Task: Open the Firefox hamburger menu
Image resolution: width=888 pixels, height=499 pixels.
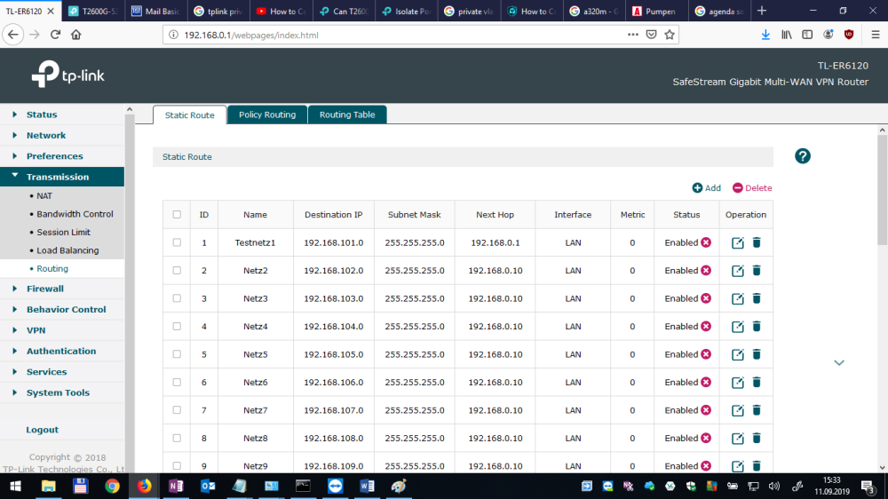Action: (x=876, y=35)
